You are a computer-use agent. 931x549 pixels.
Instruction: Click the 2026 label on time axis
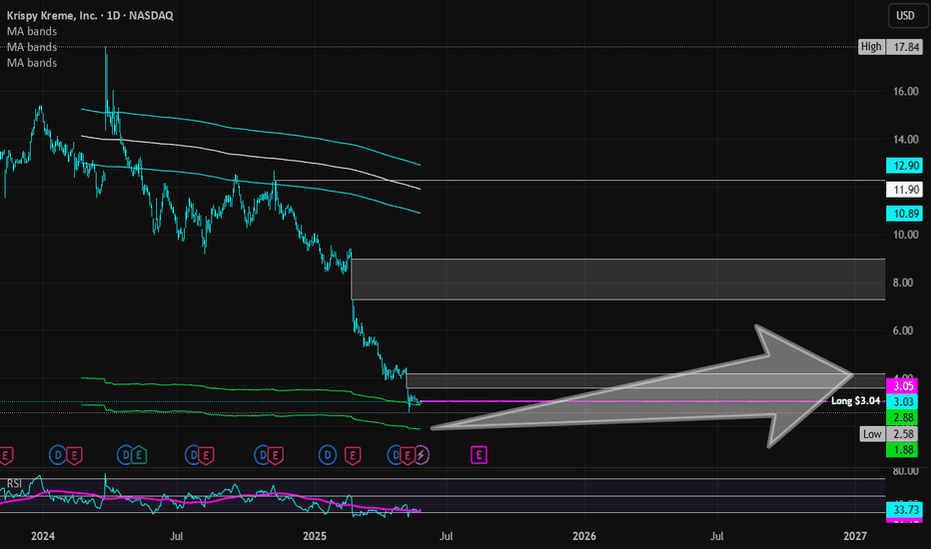(x=584, y=536)
